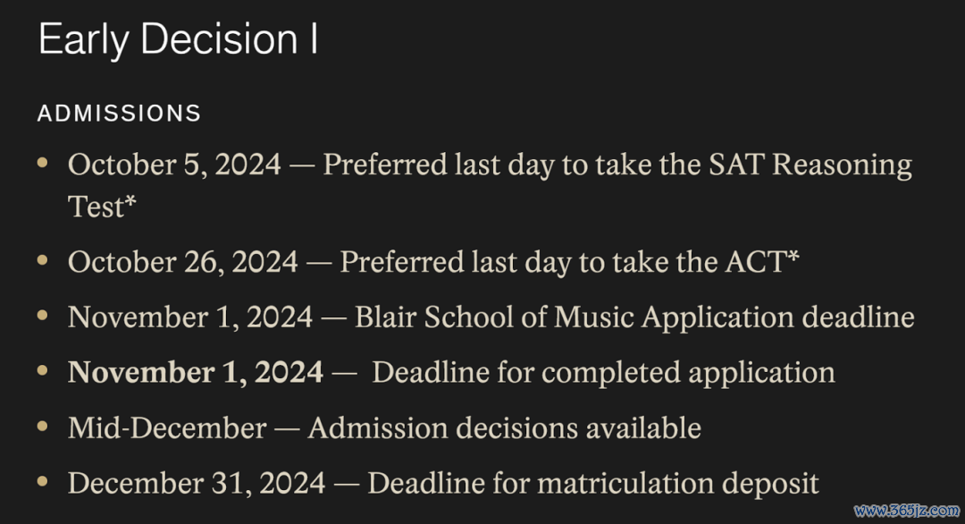This screenshot has height=524, width=965.
Task: Click the October 26, 2024 ACT entry
Action: [433, 262]
